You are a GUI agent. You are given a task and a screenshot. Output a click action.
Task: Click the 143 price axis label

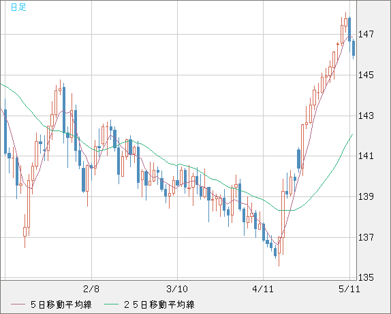366,116
